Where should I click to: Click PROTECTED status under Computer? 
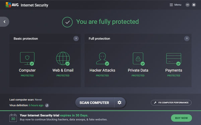coord(27,76)
